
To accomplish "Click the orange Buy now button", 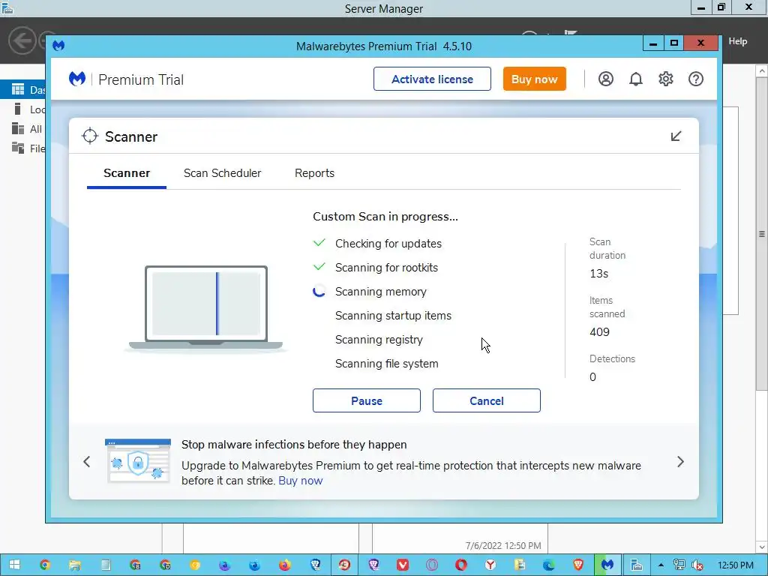I will pyautogui.click(x=534, y=79).
